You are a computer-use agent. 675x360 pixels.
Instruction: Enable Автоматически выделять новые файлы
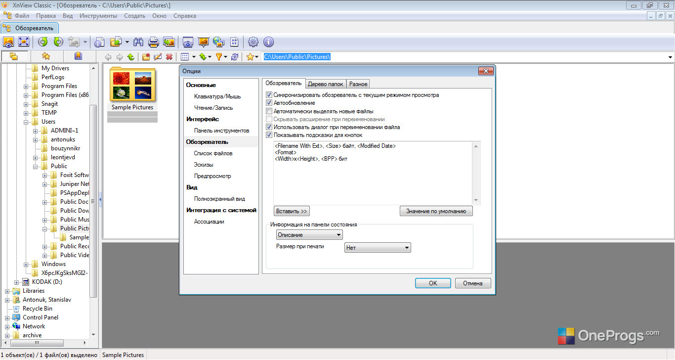(269, 111)
